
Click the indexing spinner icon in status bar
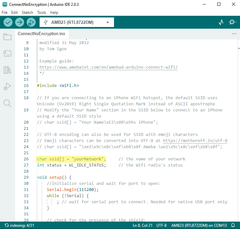tap(6, 225)
